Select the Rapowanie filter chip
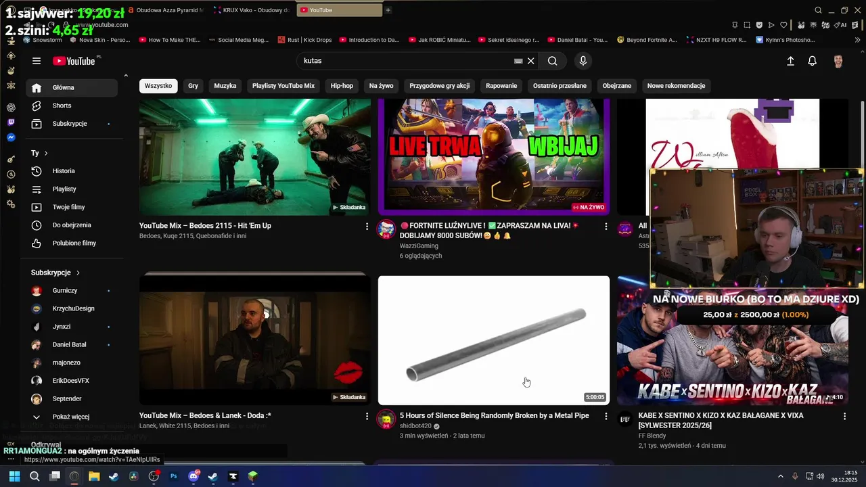 pos(501,86)
